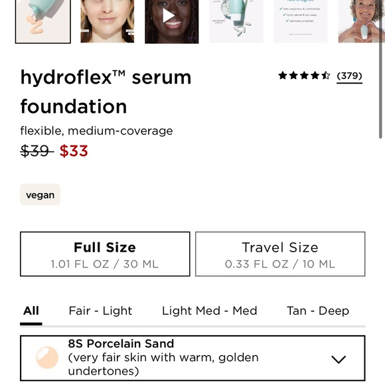Select the foundation swirl product thumbnail
Viewport: 385px width, 385px height.
tap(43, 22)
